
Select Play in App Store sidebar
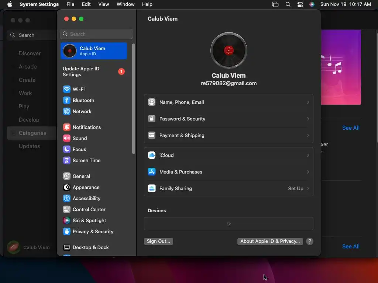(x=24, y=106)
